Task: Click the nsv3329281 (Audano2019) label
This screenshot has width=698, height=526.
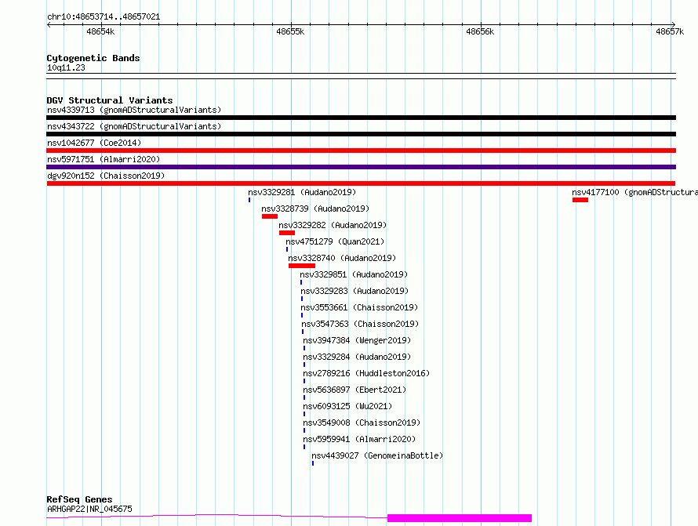Action: pyautogui.click(x=302, y=192)
